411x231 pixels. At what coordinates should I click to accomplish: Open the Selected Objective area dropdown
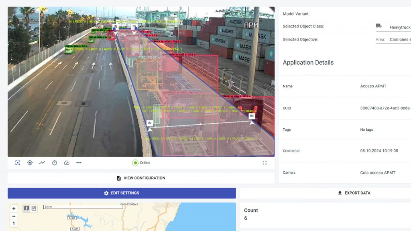pyautogui.click(x=400, y=40)
